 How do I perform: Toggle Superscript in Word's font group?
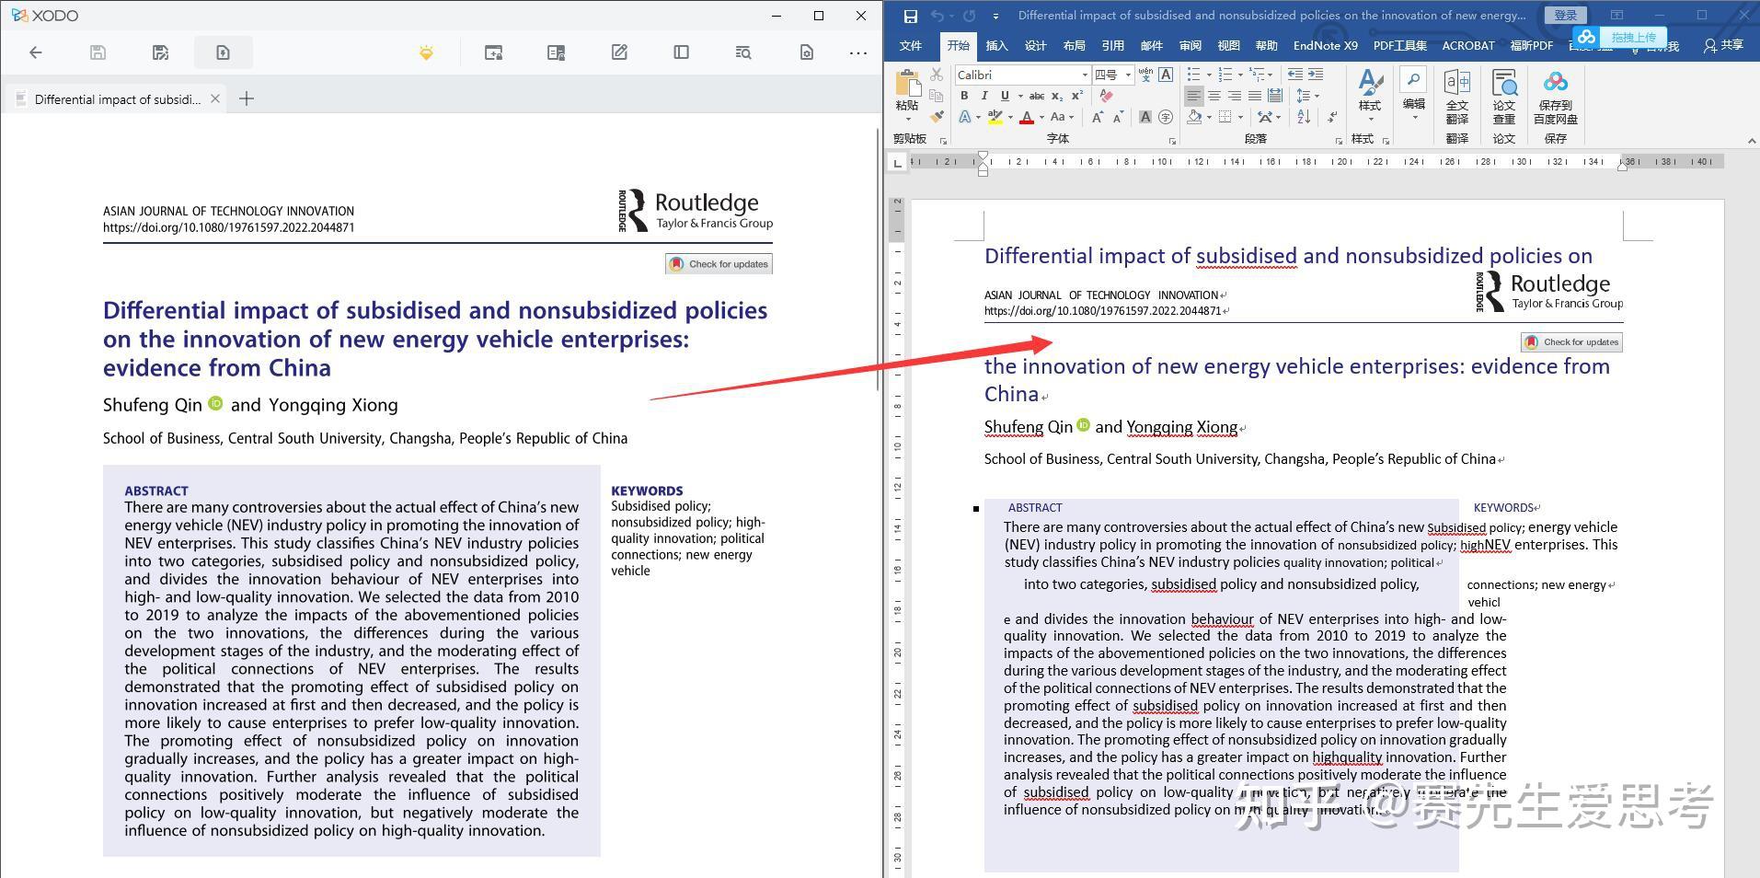point(1077,96)
